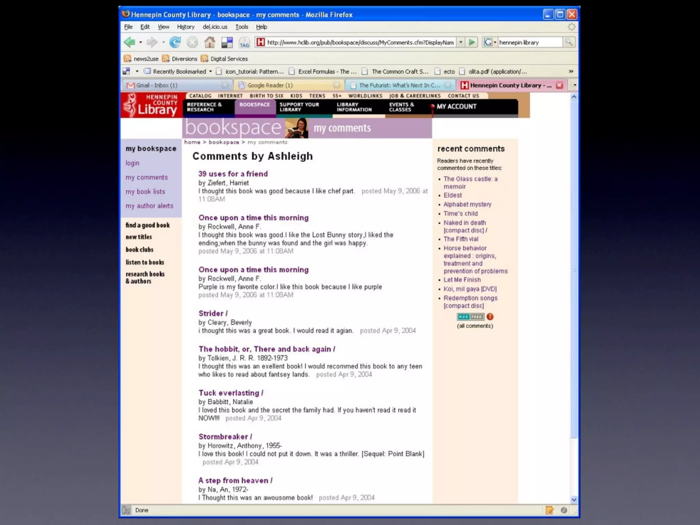Open 'Tuck everlasting' comment title link

(x=231, y=393)
